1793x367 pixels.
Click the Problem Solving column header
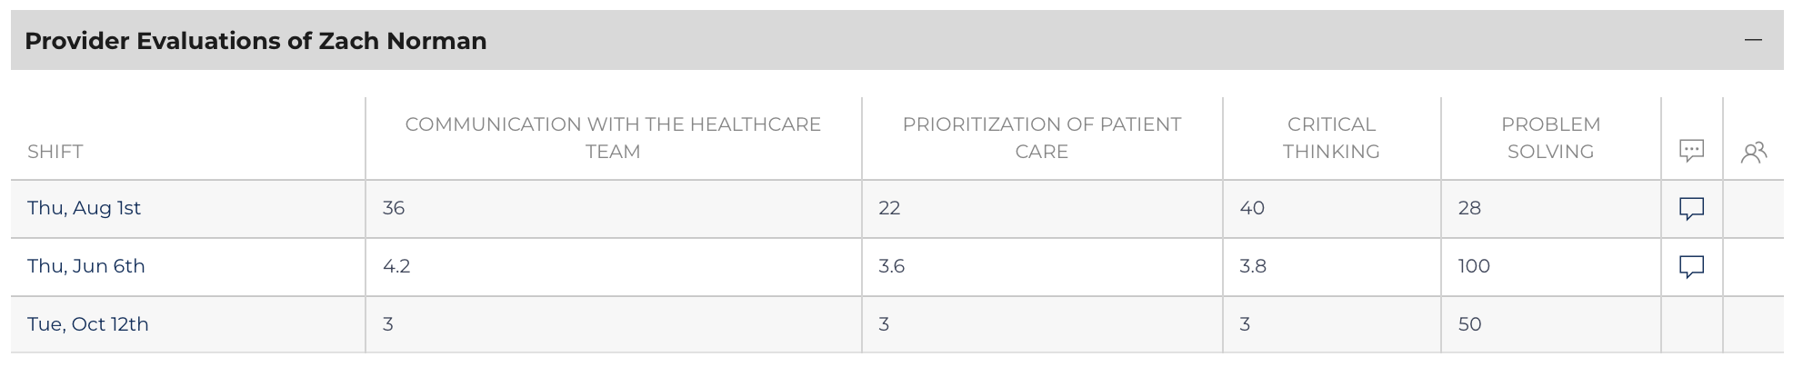click(1550, 138)
